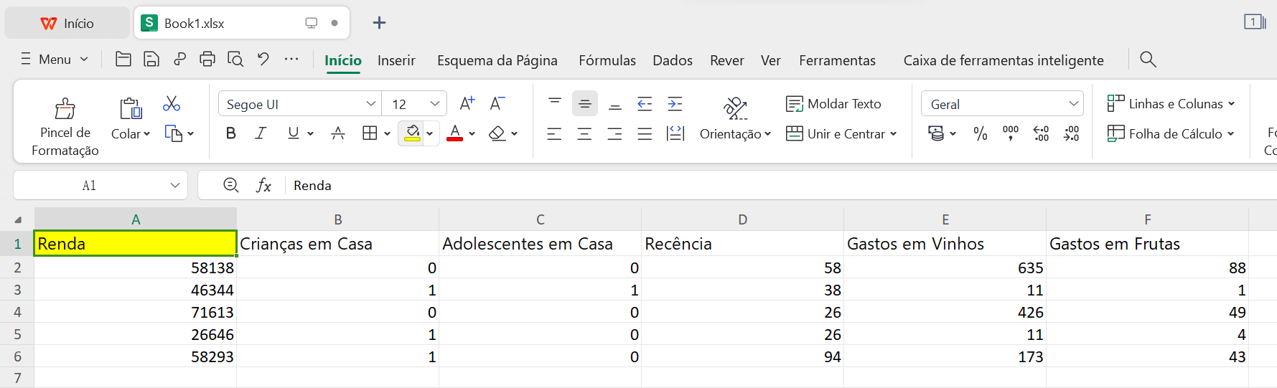Click the Decrease indent icon
The width and height of the screenshot is (1277, 388).
(x=645, y=104)
